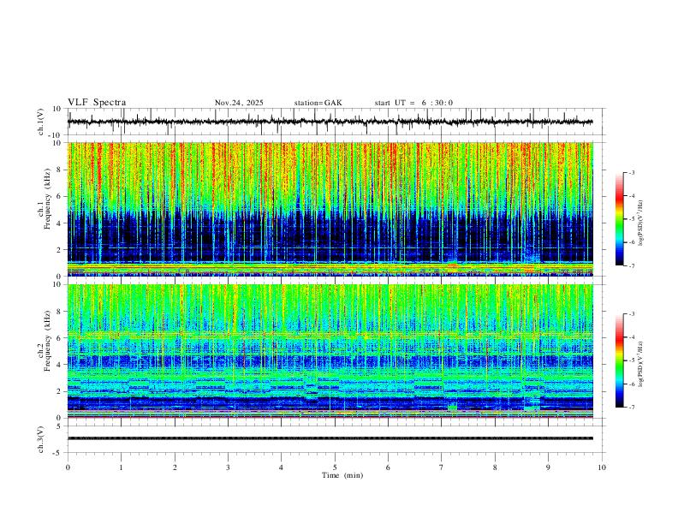
Task: Click the "-4" label on ch.2 color bar
Action: (631, 337)
